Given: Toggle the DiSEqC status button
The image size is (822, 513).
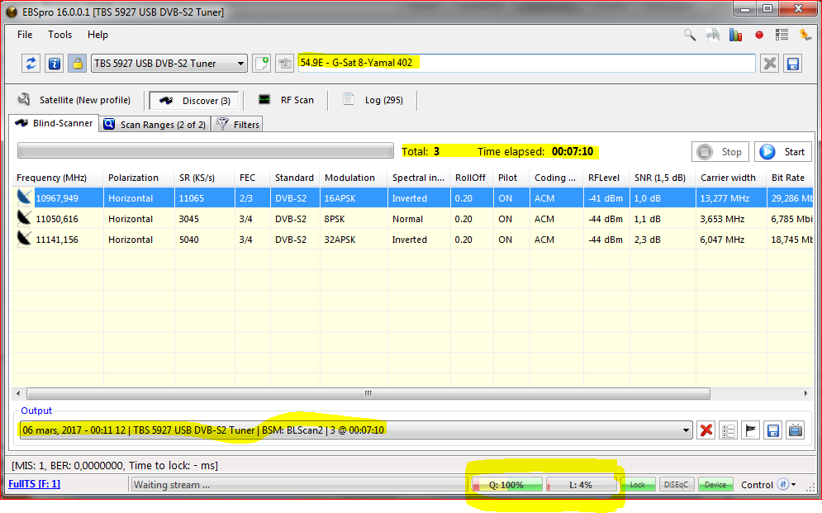Looking at the screenshot, I should pos(677,485).
